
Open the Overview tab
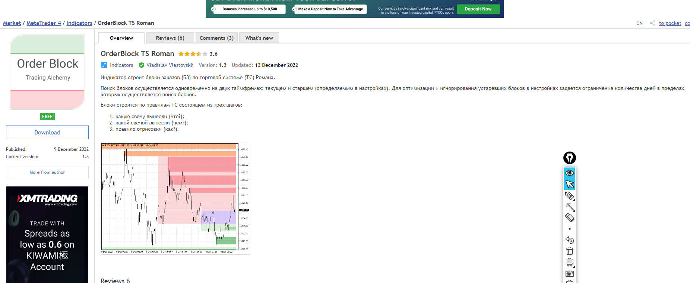[x=121, y=38]
